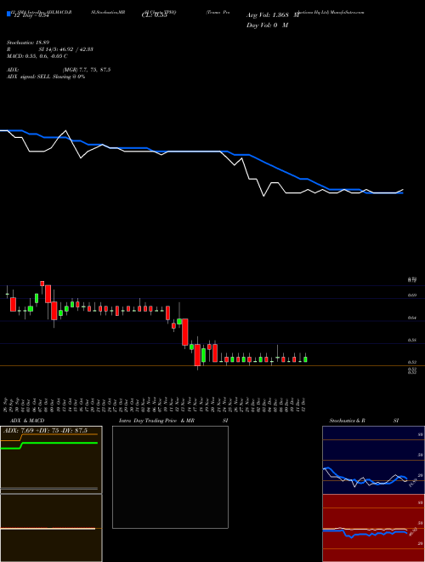The width and height of the screenshot is (425, 562).
Task: Click the "MACD: 0.55, 0.6, -0.05 C" line
Action: click(37, 56)
